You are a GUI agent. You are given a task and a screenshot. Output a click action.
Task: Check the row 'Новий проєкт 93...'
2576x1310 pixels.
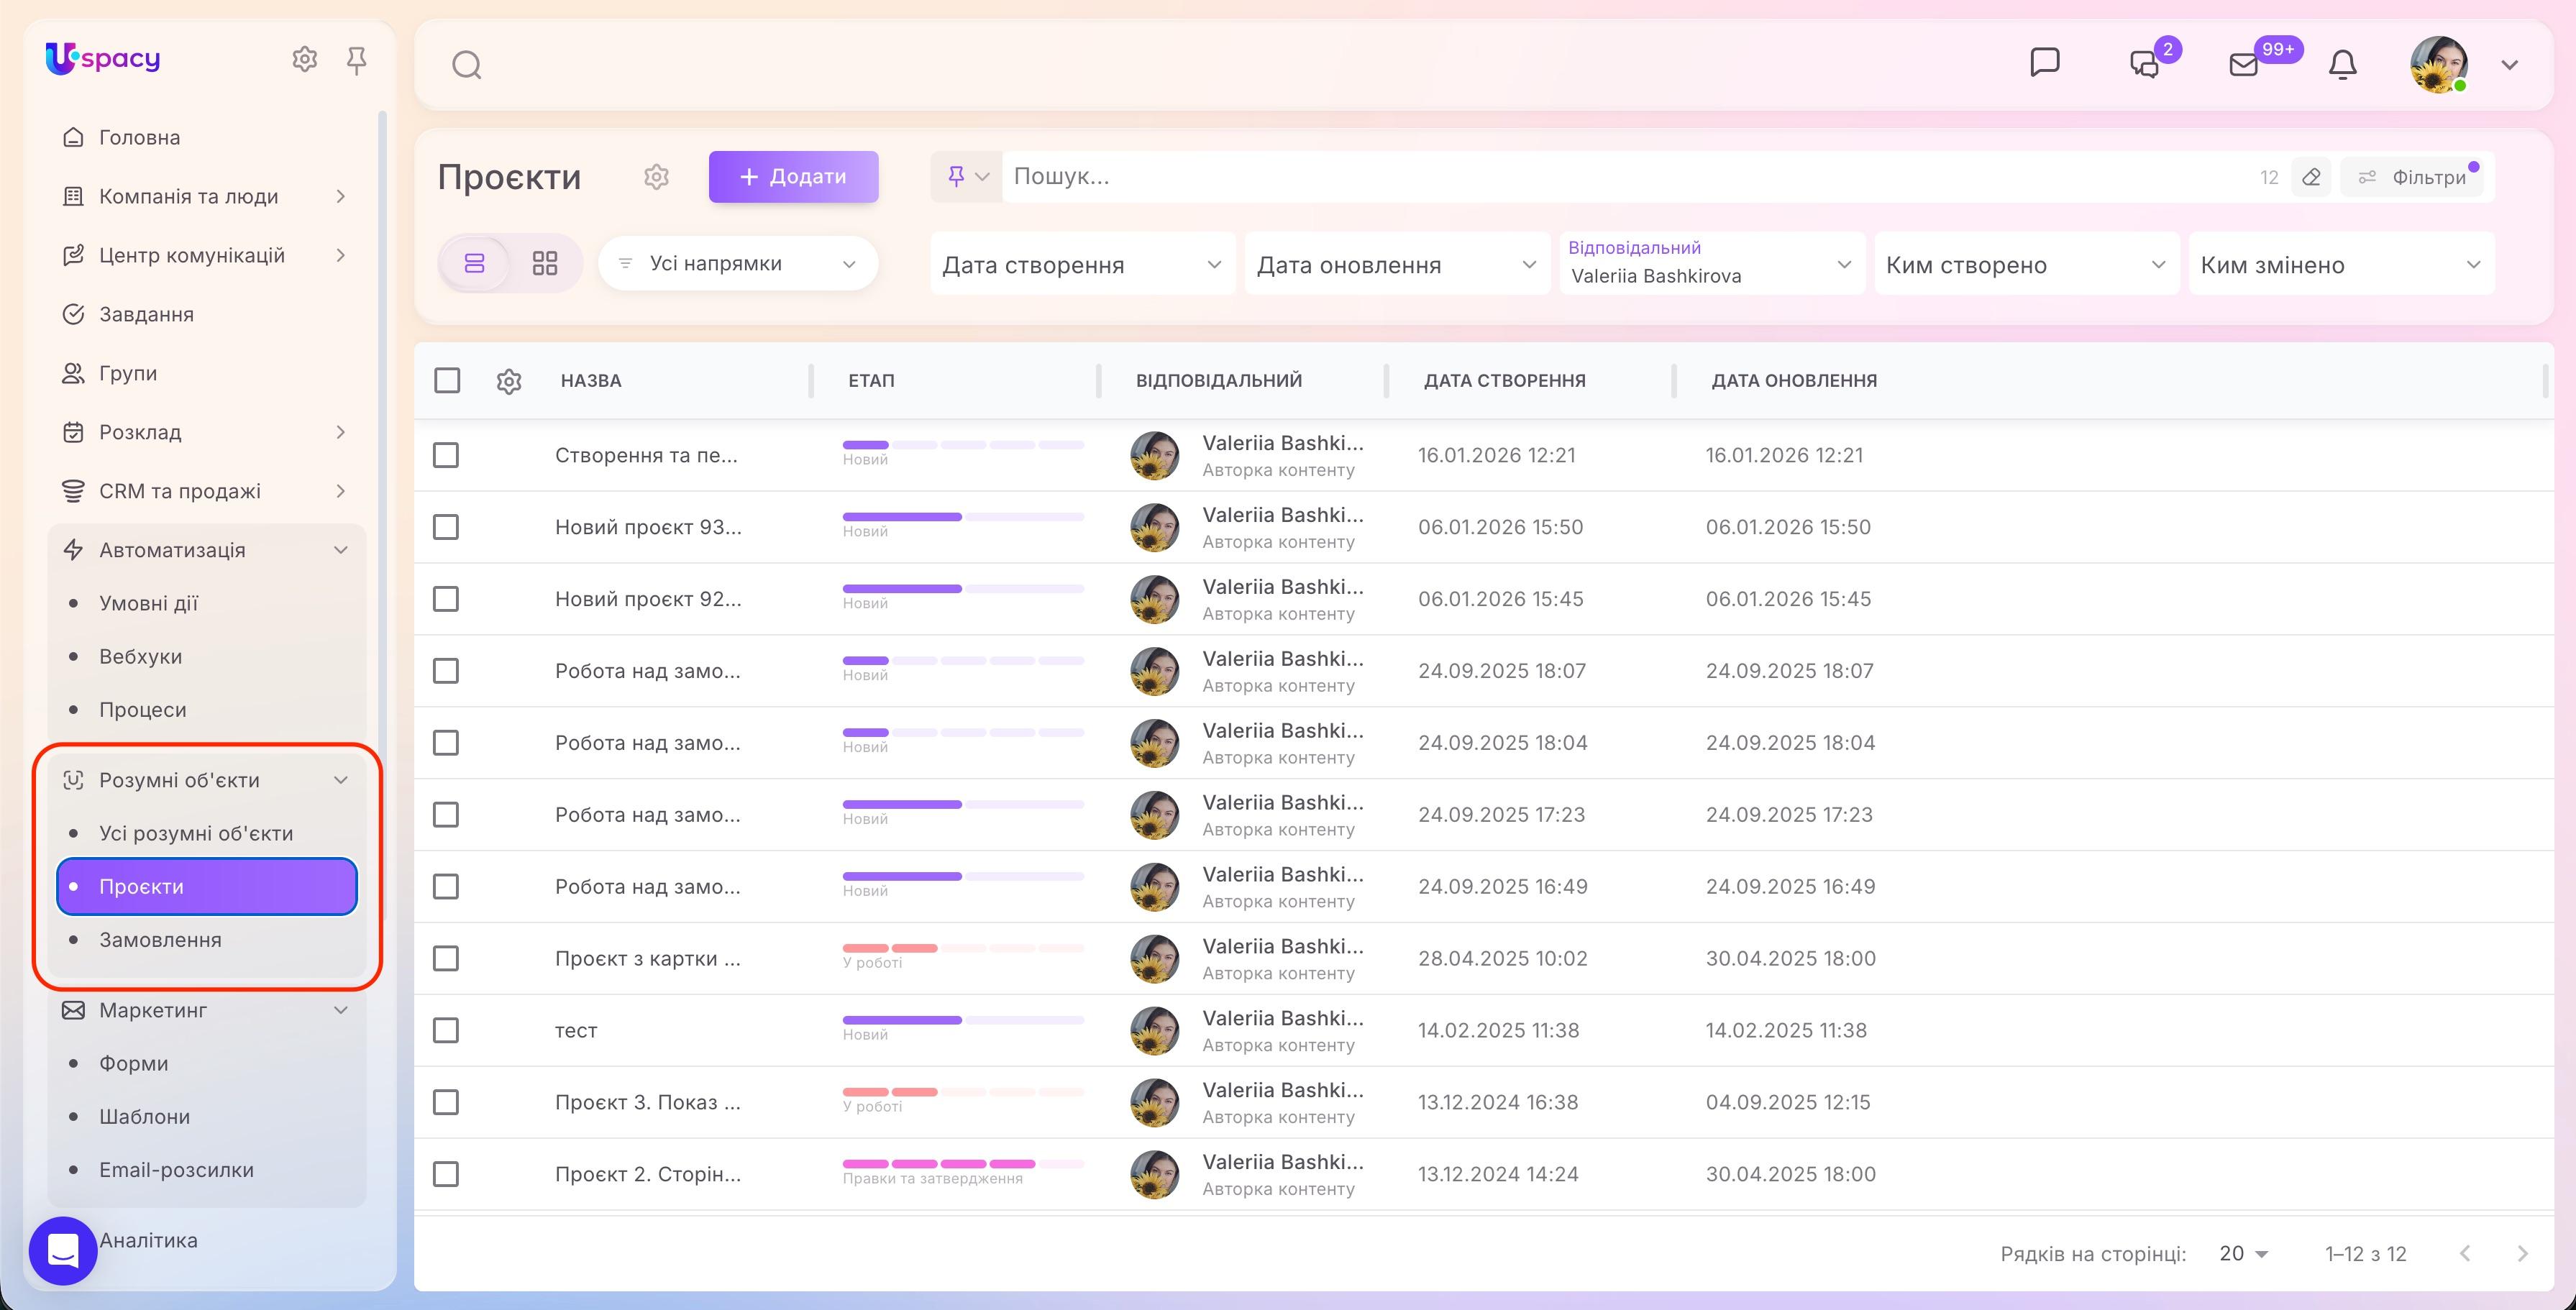tap(446, 527)
